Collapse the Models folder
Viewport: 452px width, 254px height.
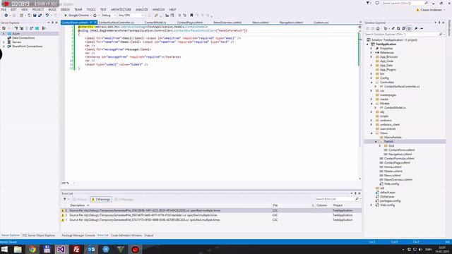(371, 104)
